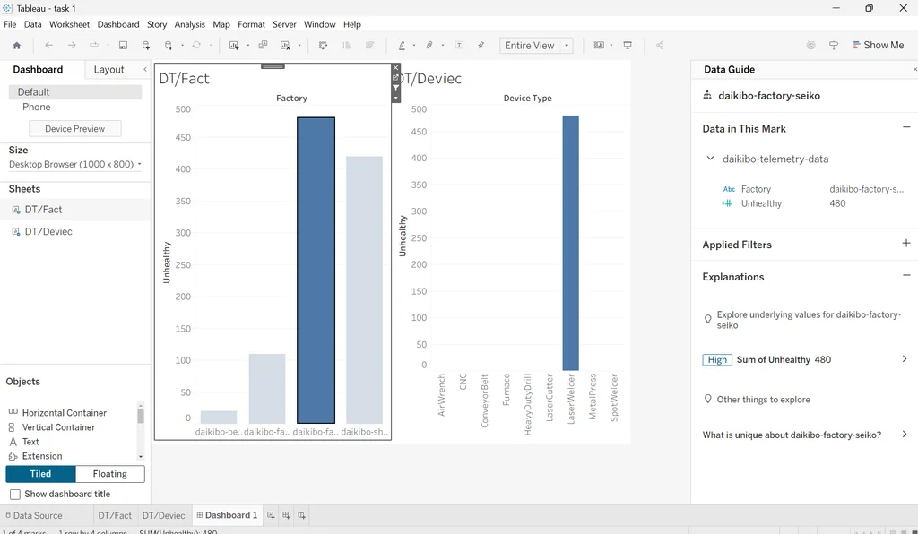Click the redo forward arrow in toolbar
The width and height of the screenshot is (918, 534).
(72, 45)
